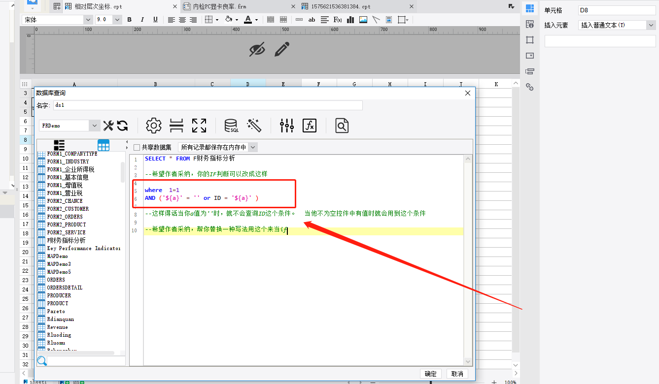Image resolution: width=659 pixels, height=384 pixels.
Task: Align cell text left
Action: (171, 20)
